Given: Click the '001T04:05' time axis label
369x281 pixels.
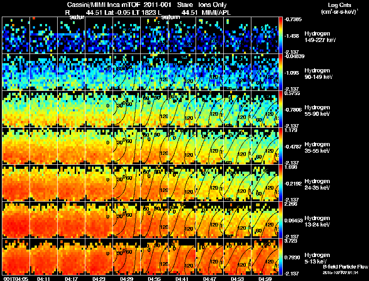Looking at the screenshot, I should [16, 279].
